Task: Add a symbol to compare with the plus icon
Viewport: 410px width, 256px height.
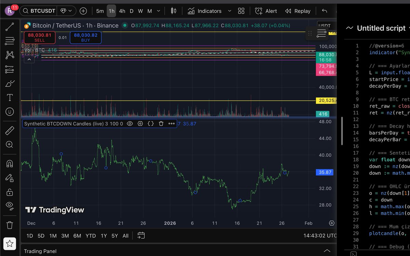Action: pyautogui.click(x=83, y=11)
